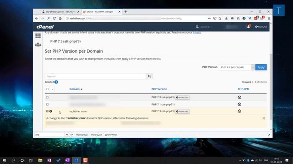Go to the browser home page

point(60,18)
